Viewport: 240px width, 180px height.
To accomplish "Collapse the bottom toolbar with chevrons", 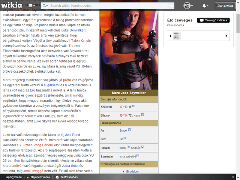I will pyautogui.click(x=233, y=177).
